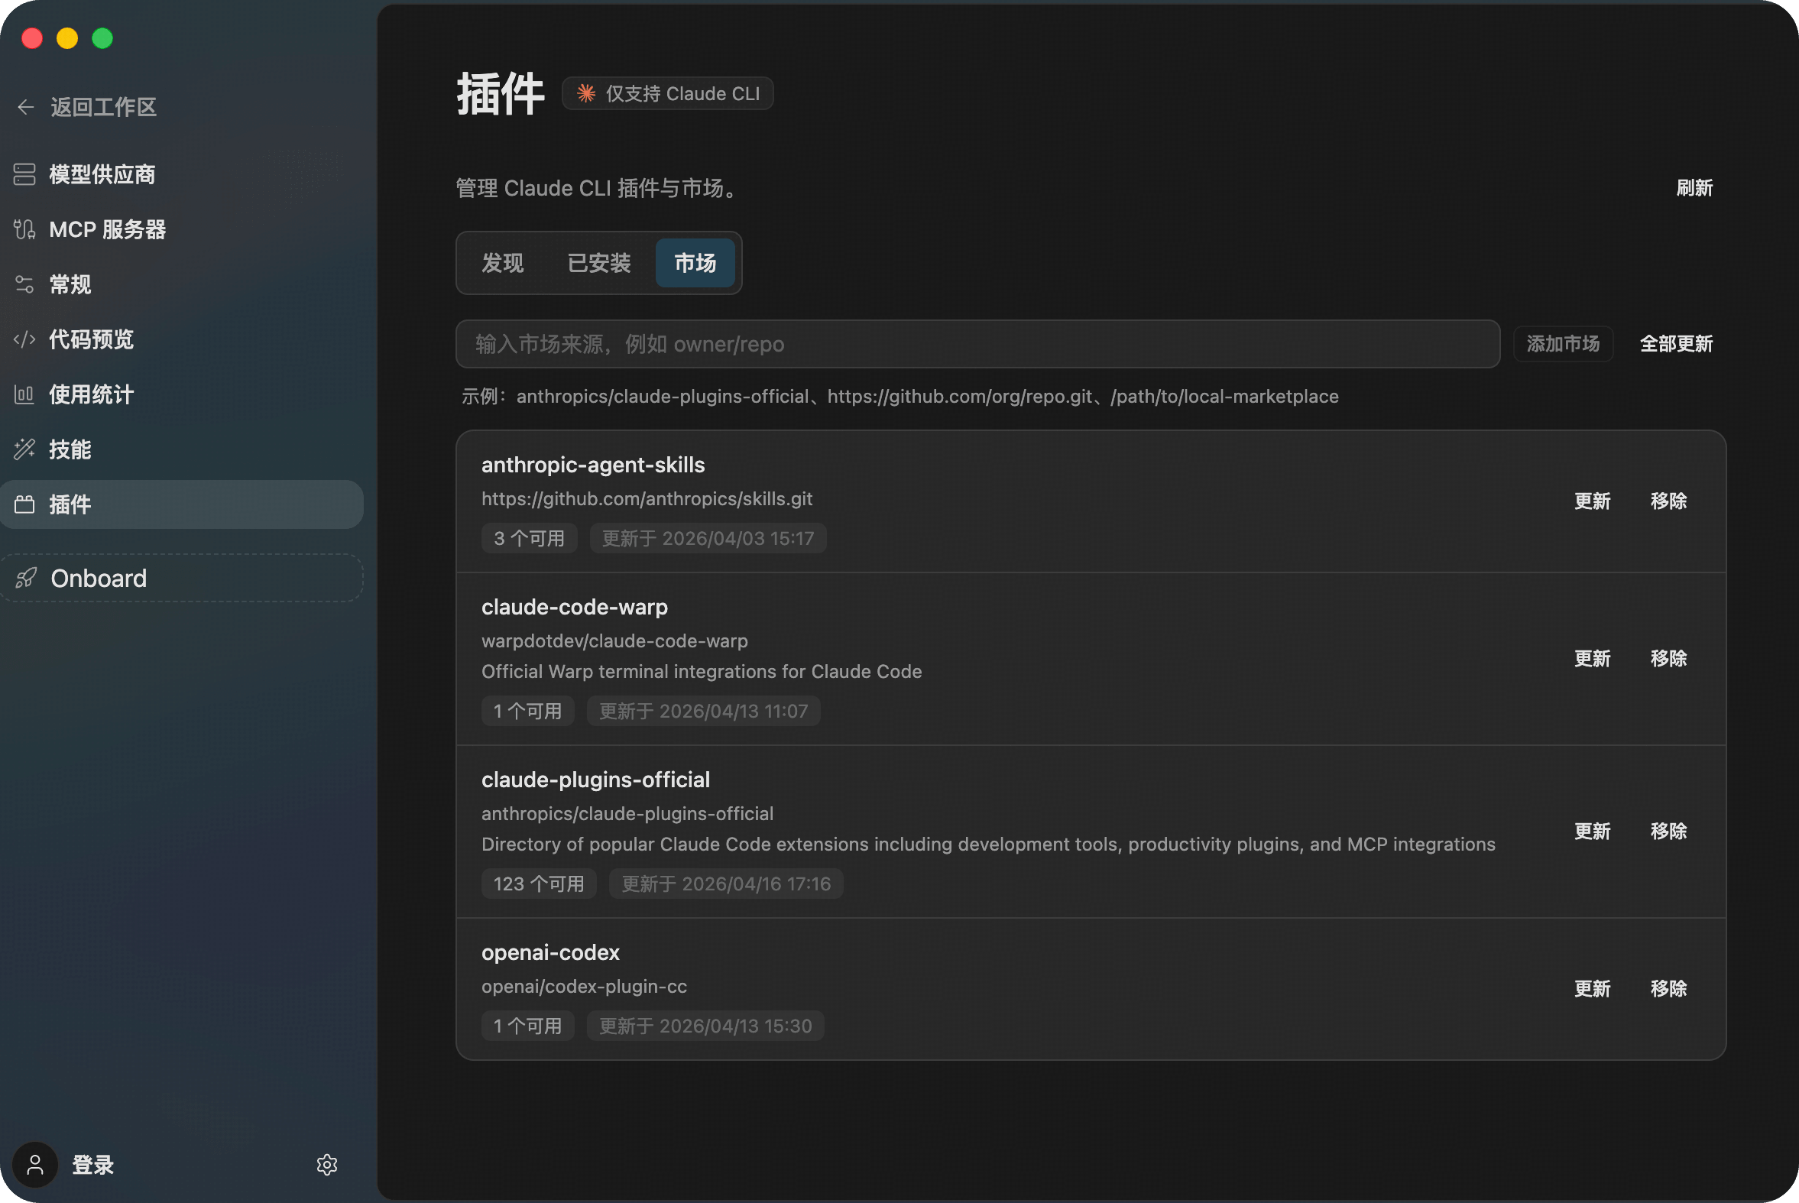Click the 添加市场 button
This screenshot has height=1203, width=1799.
1563,344
